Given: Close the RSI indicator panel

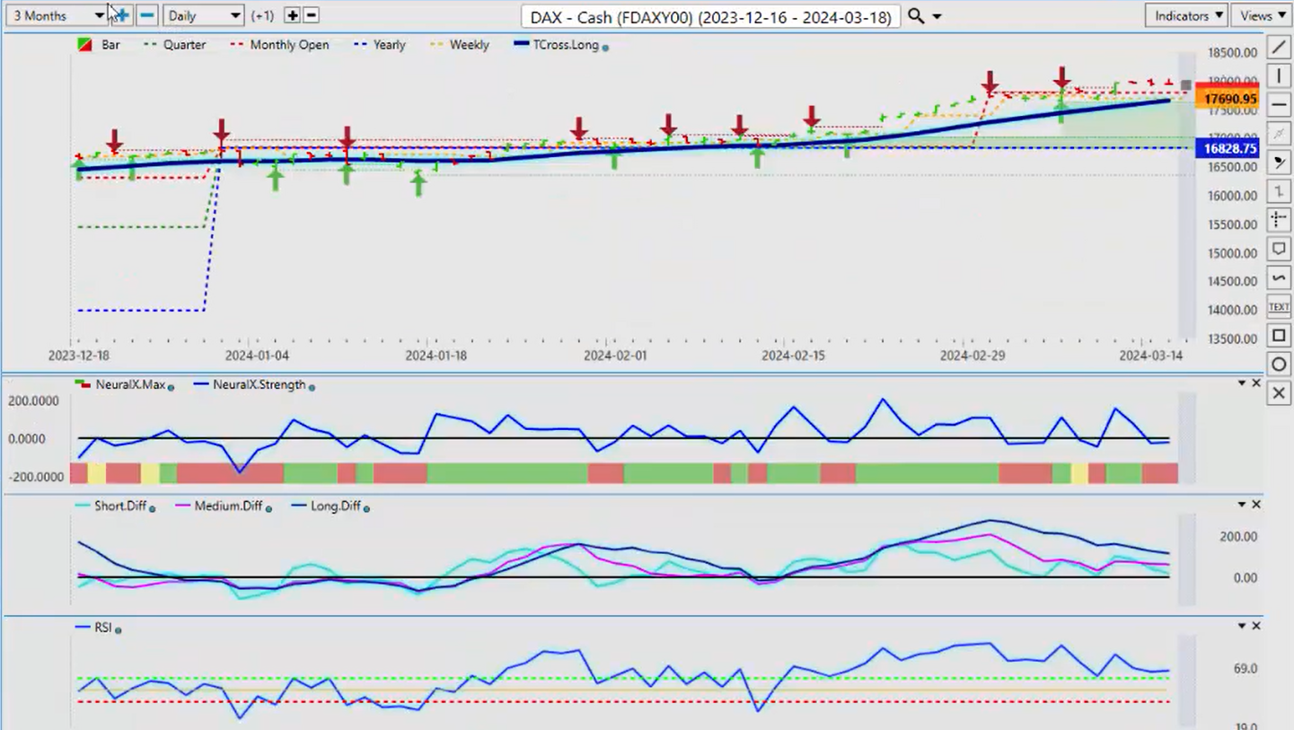Looking at the screenshot, I should click(x=1256, y=626).
